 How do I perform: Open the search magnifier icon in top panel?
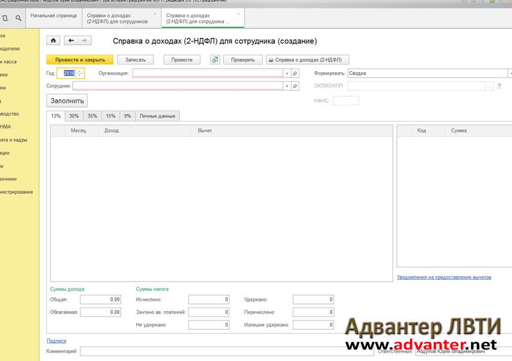[18, 18]
